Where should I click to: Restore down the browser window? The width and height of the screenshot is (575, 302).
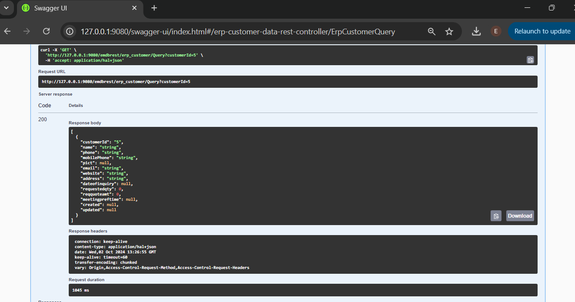tap(552, 8)
